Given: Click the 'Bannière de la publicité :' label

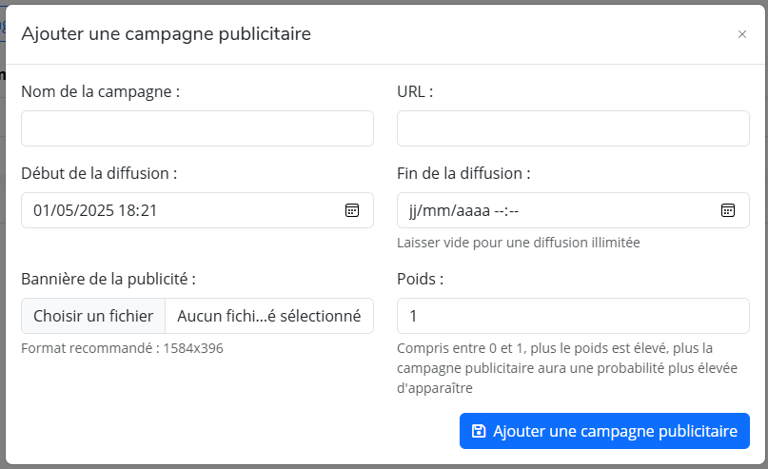Looking at the screenshot, I should [x=108, y=280].
